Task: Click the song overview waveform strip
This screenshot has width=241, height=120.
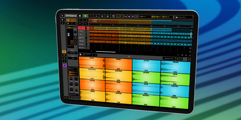Action: [x=156, y=17]
